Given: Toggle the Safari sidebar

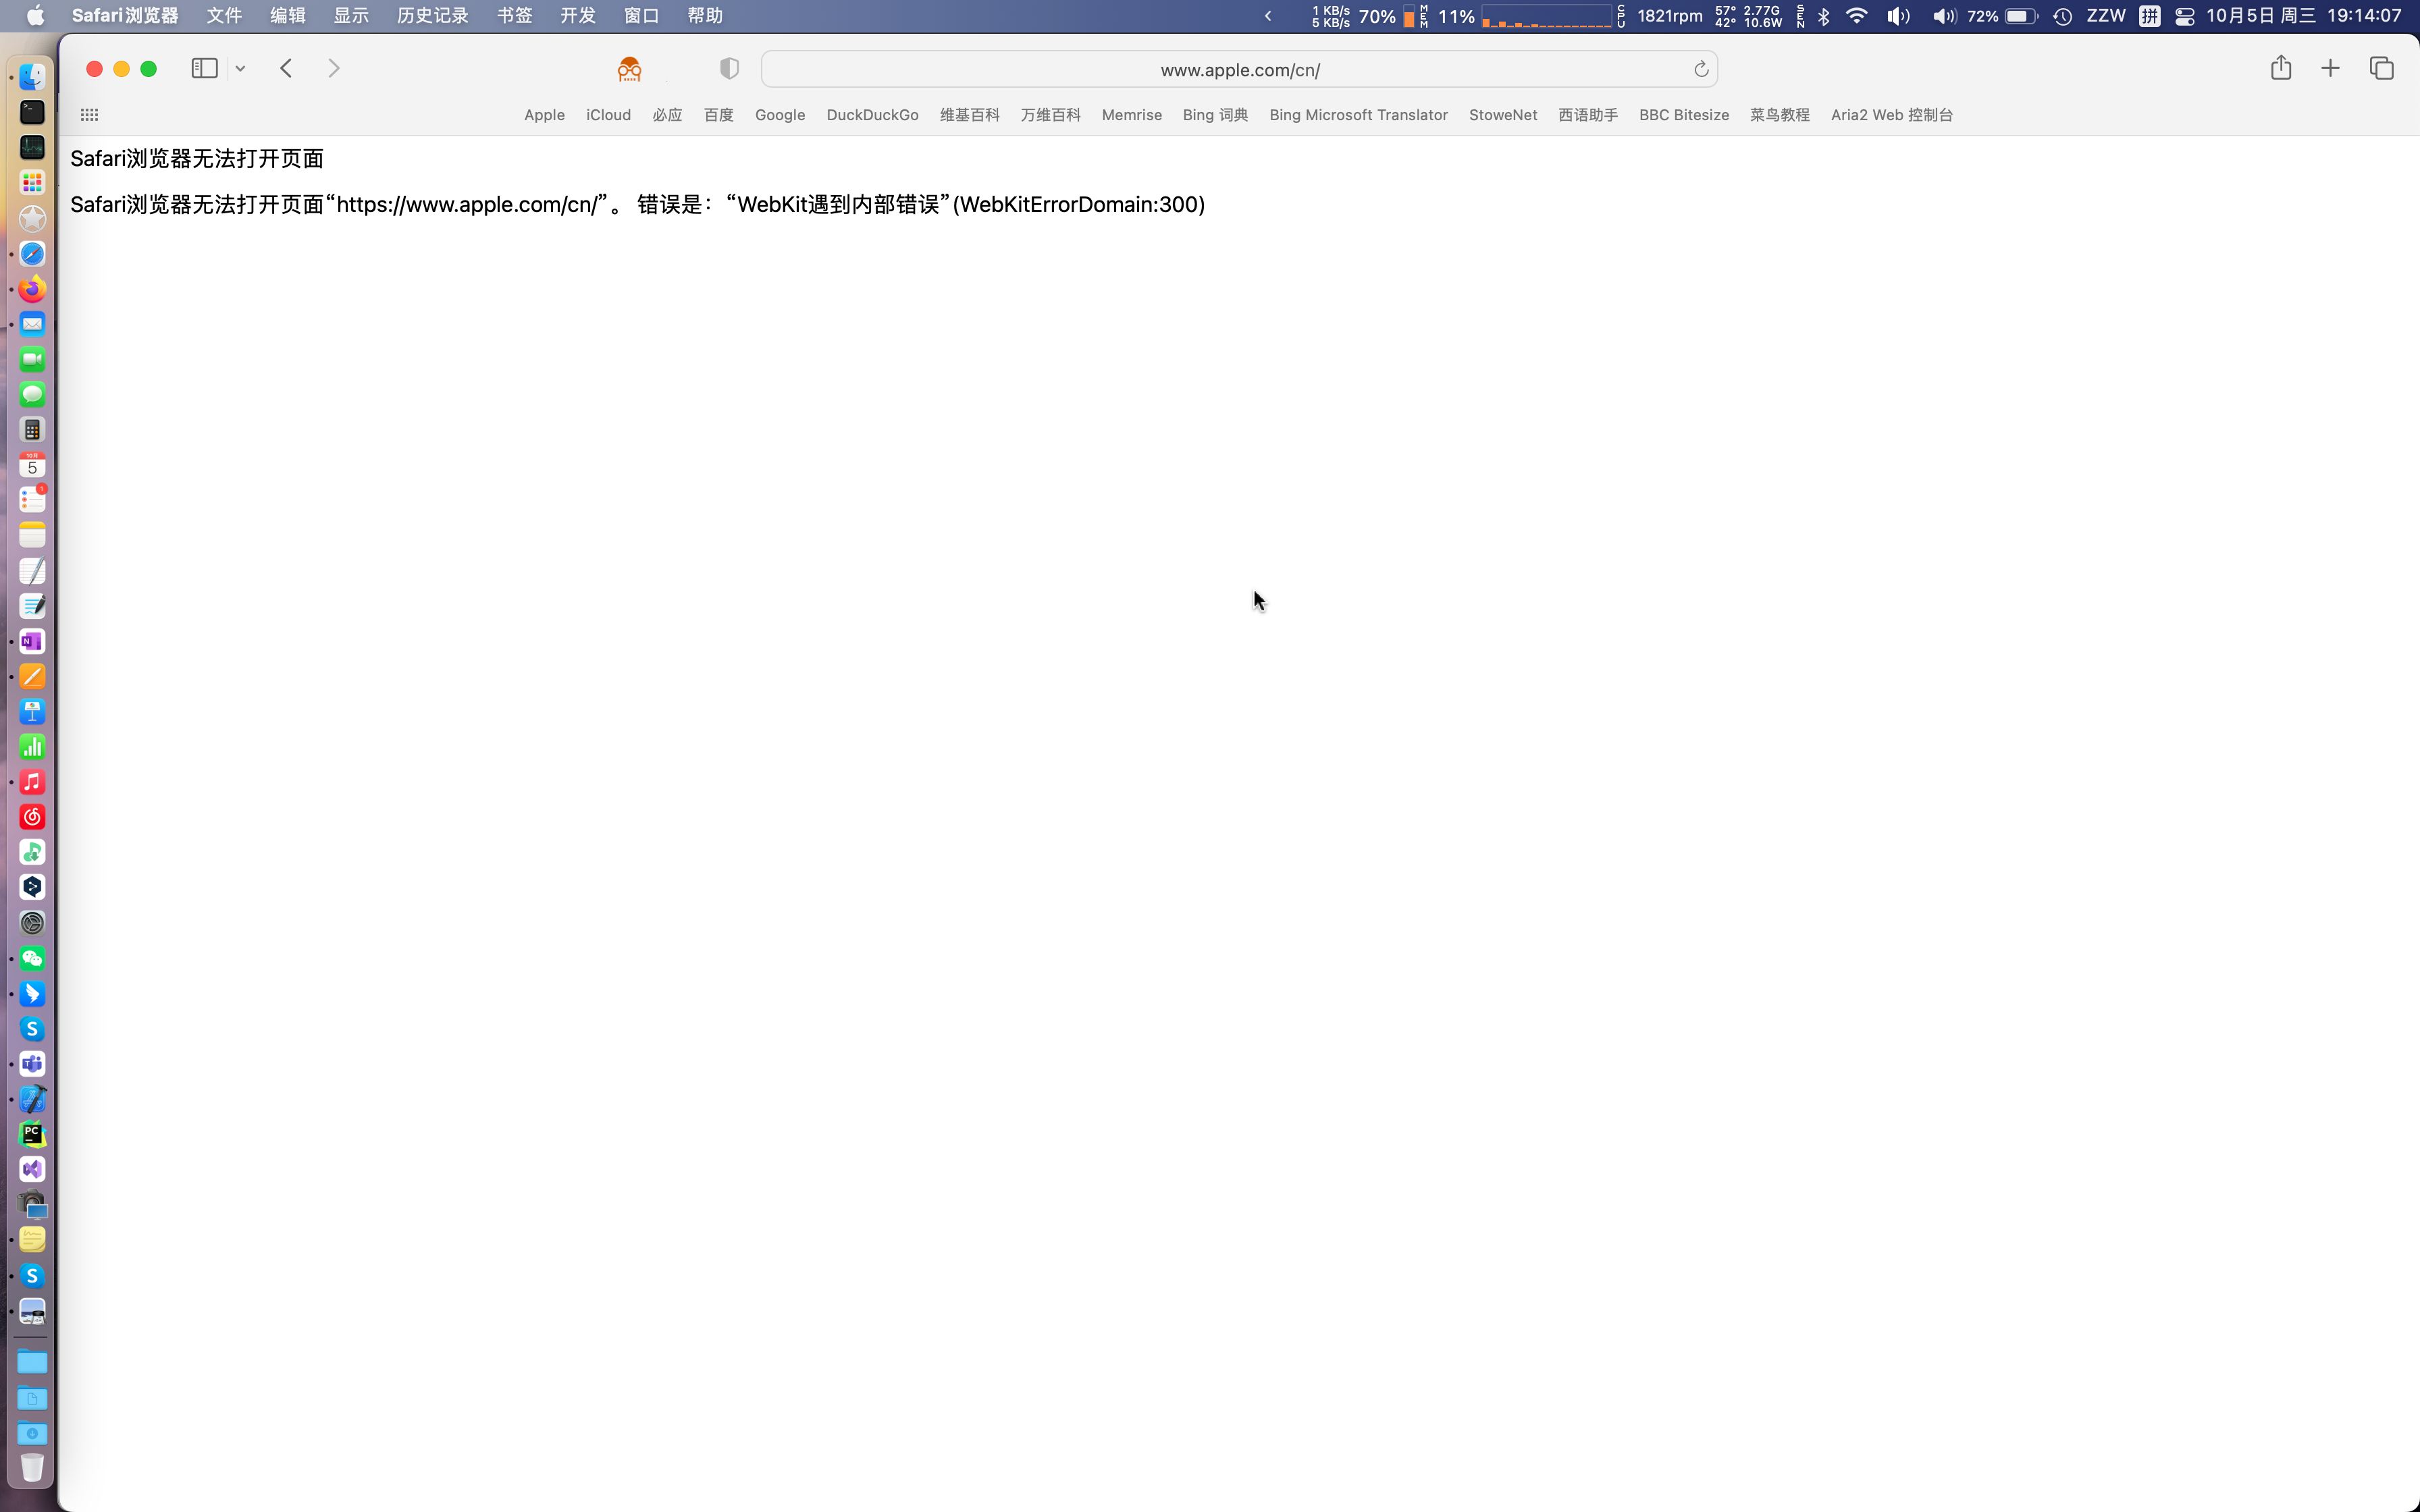Looking at the screenshot, I should 204,68.
